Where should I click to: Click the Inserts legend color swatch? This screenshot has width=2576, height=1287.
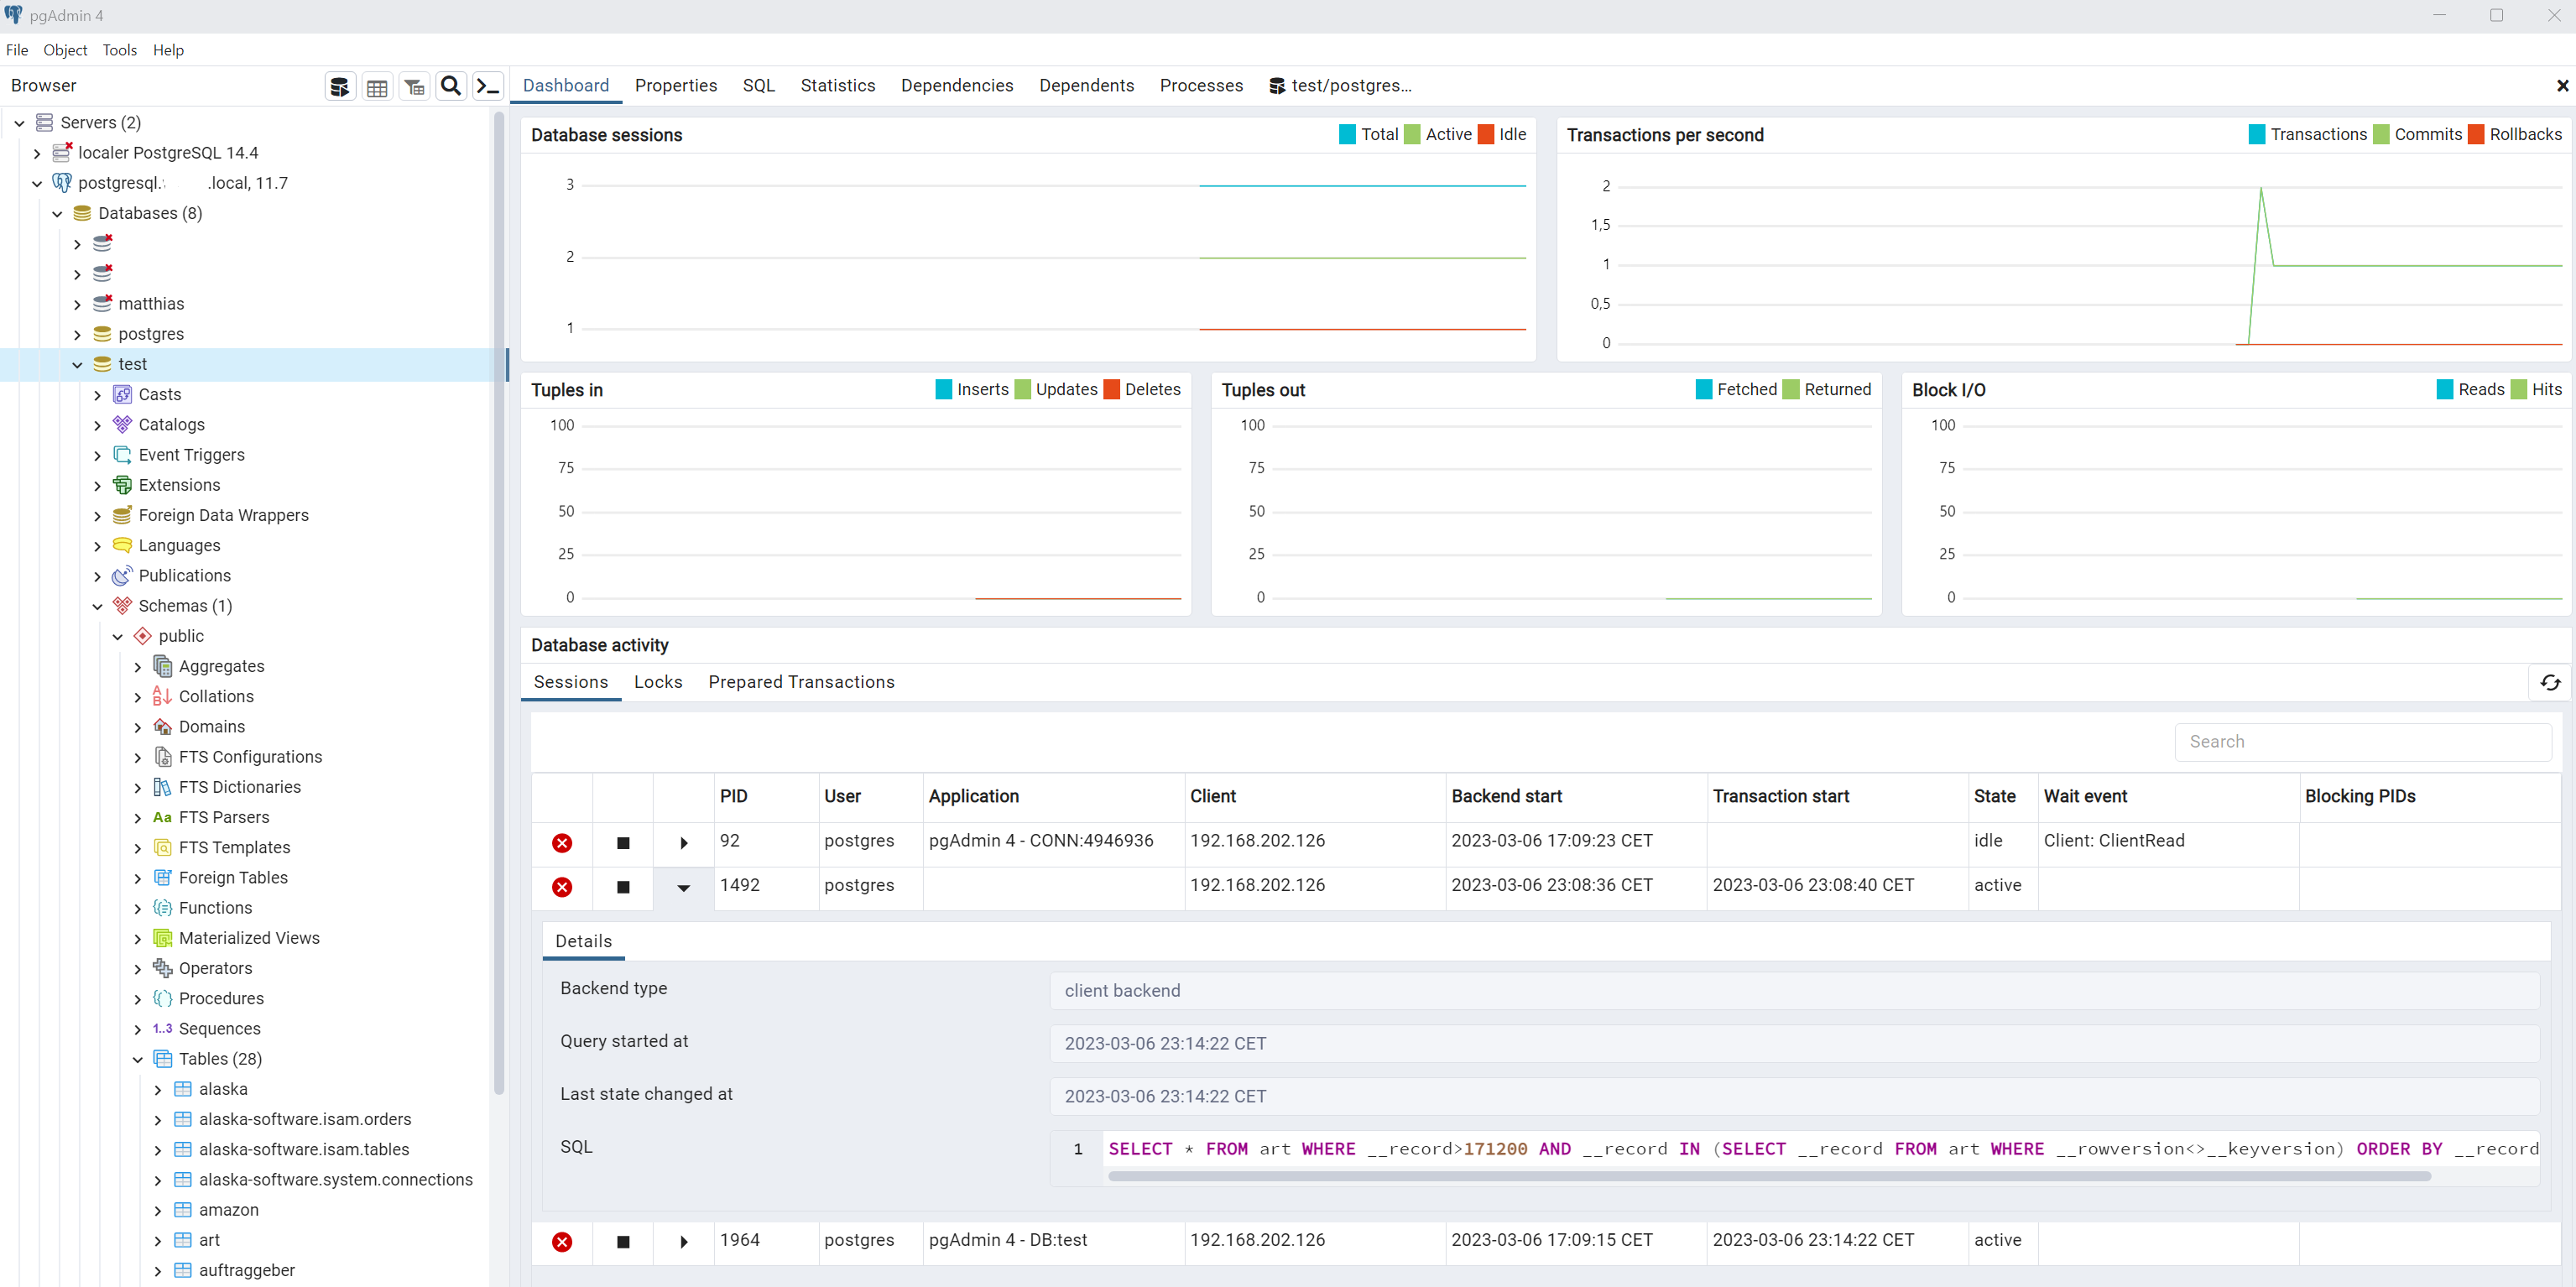coord(943,389)
